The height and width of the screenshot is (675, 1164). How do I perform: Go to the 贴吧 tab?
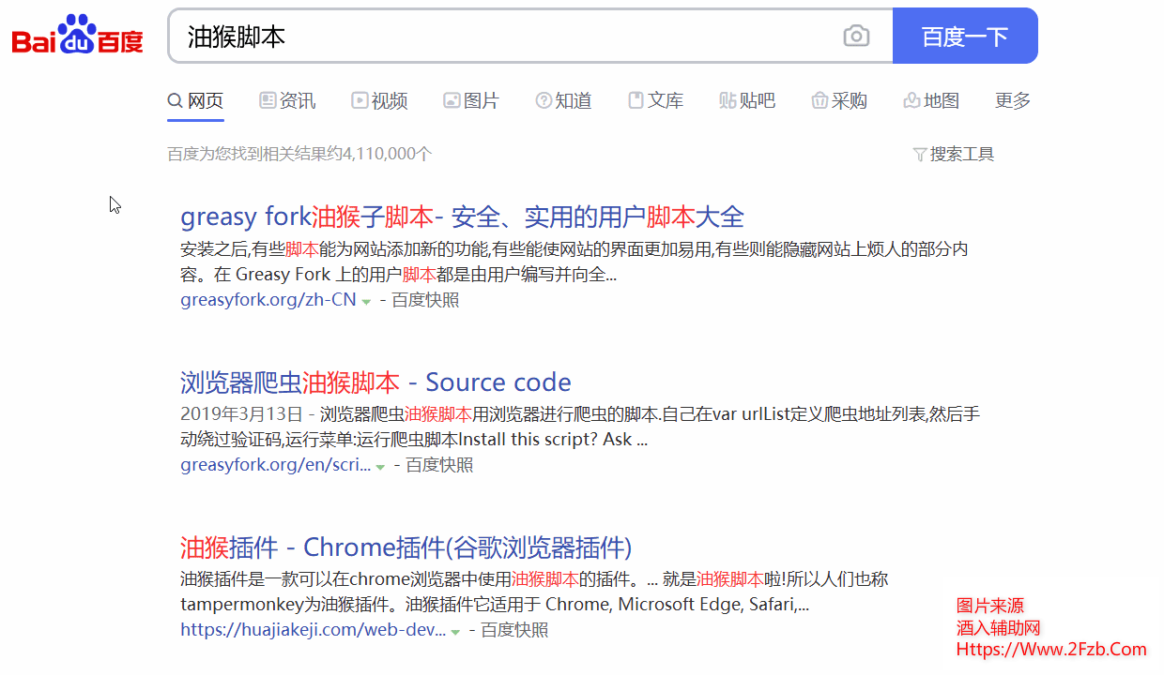click(x=747, y=100)
